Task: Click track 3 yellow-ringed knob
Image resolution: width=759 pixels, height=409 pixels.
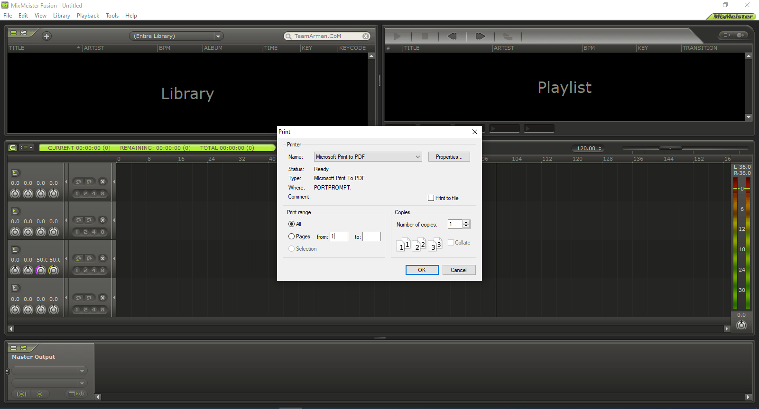Action: [x=54, y=270]
